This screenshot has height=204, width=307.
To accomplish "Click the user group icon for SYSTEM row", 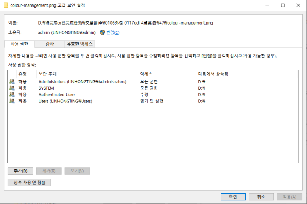I will [12, 88].
